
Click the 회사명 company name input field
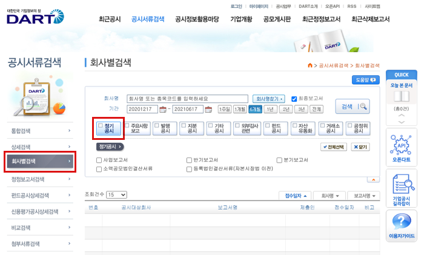point(187,99)
